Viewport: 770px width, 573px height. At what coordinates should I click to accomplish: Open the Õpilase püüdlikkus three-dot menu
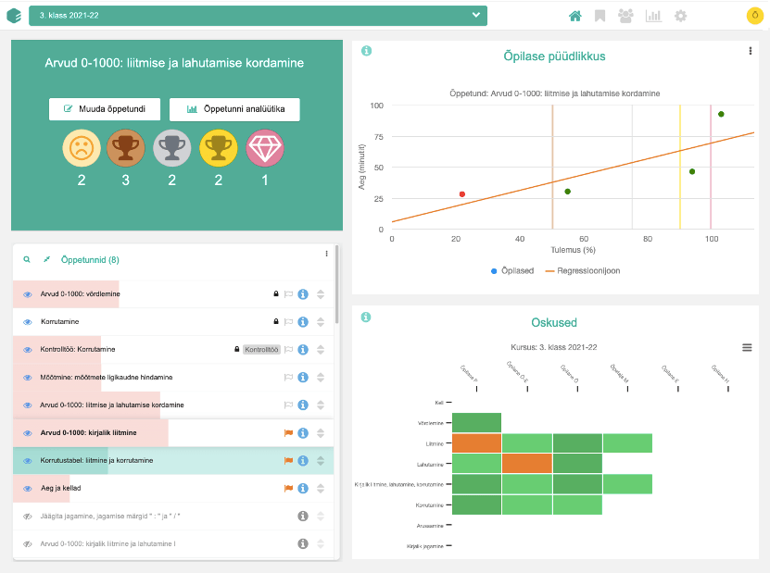pyautogui.click(x=750, y=52)
